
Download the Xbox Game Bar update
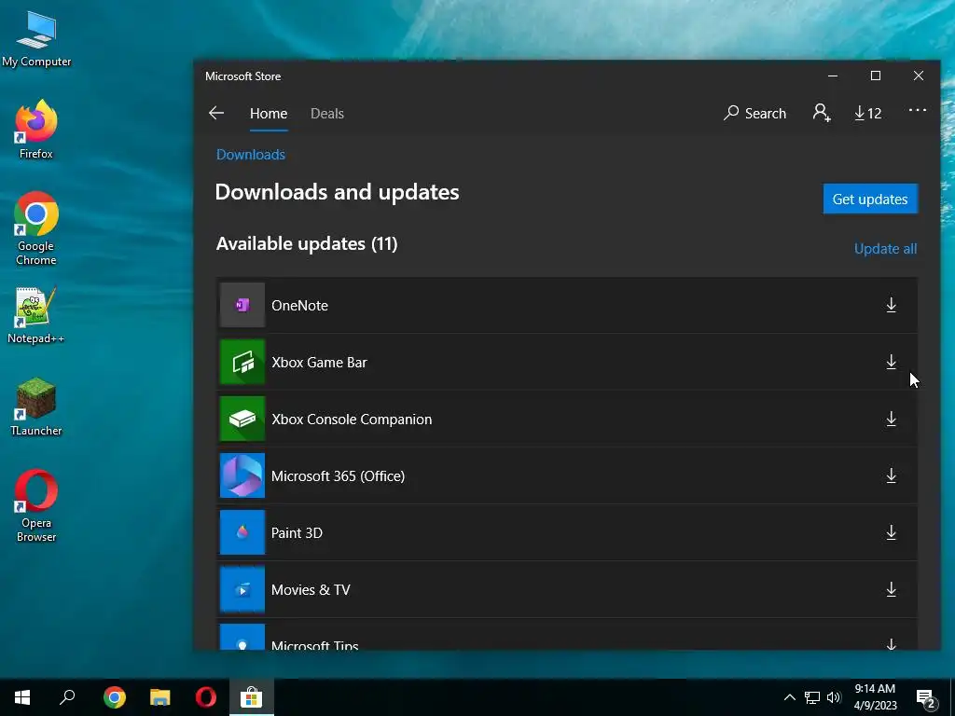891,363
